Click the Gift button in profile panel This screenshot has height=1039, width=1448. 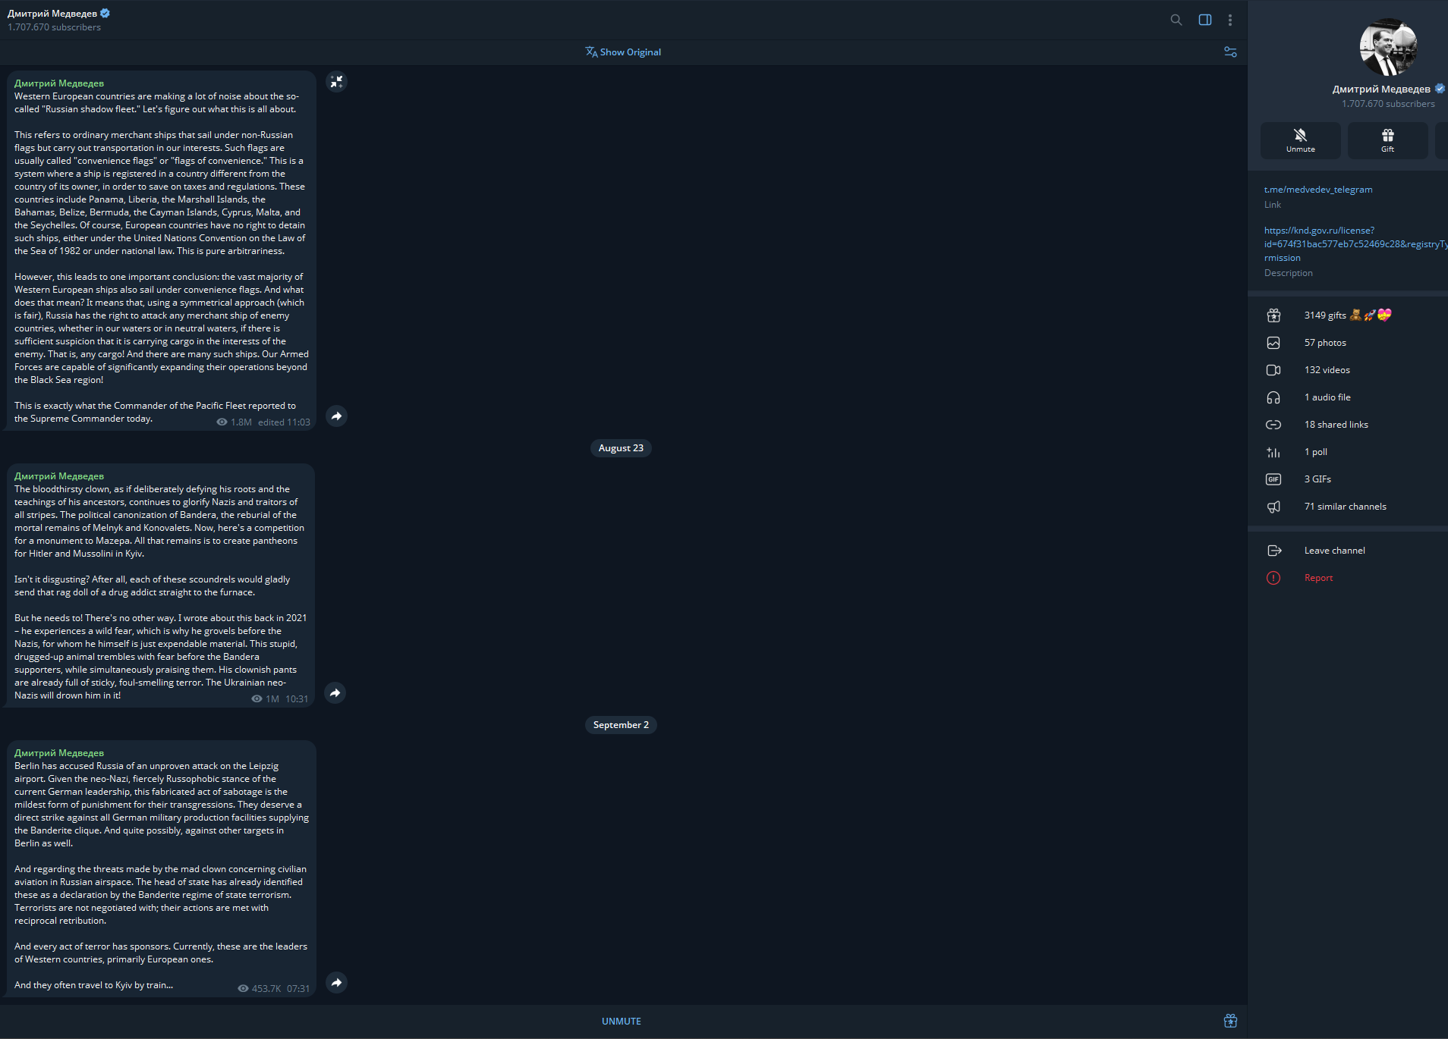(x=1387, y=140)
